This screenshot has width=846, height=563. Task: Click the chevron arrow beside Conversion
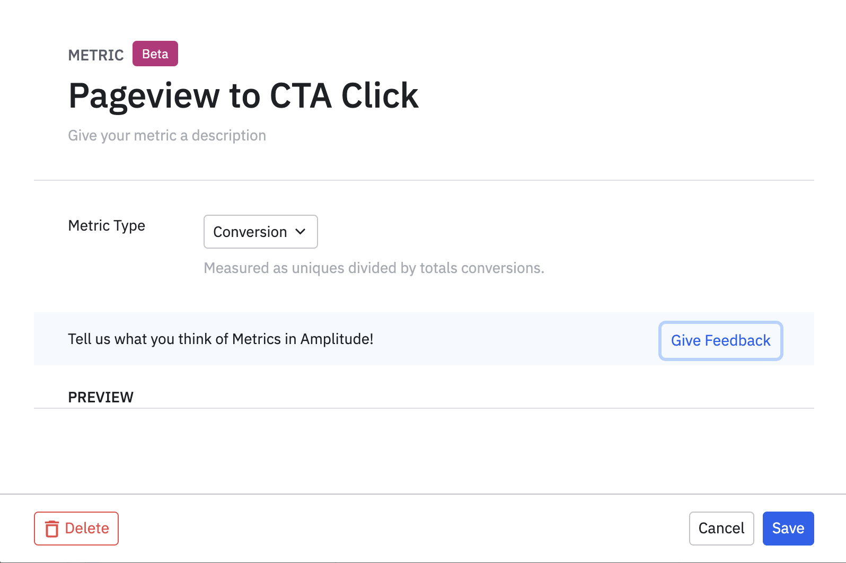(x=301, y=232)
